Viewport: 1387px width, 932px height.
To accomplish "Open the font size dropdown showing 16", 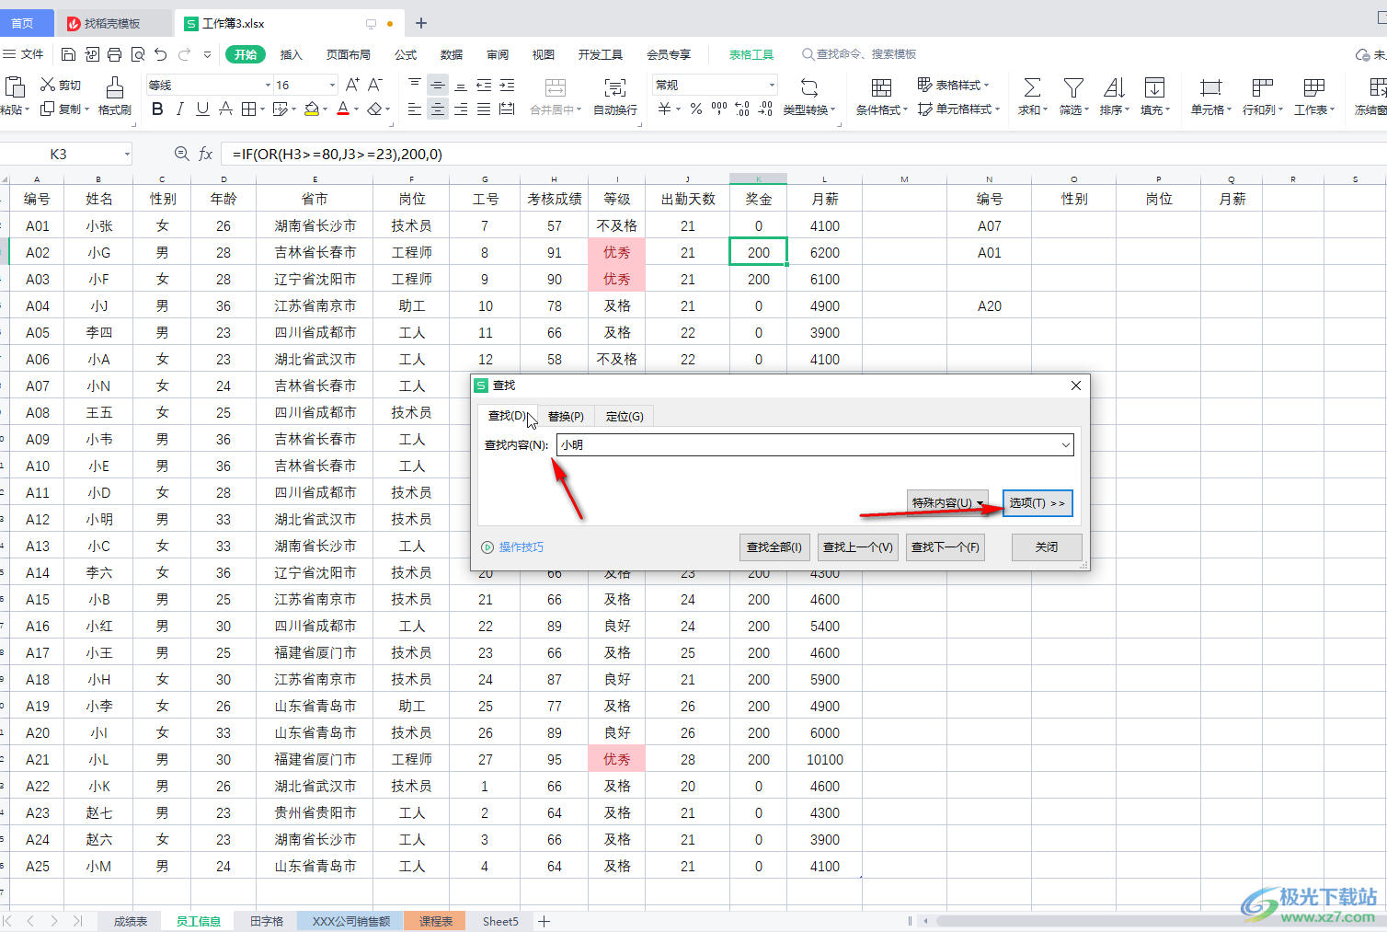I will click(x=332, y=85).
